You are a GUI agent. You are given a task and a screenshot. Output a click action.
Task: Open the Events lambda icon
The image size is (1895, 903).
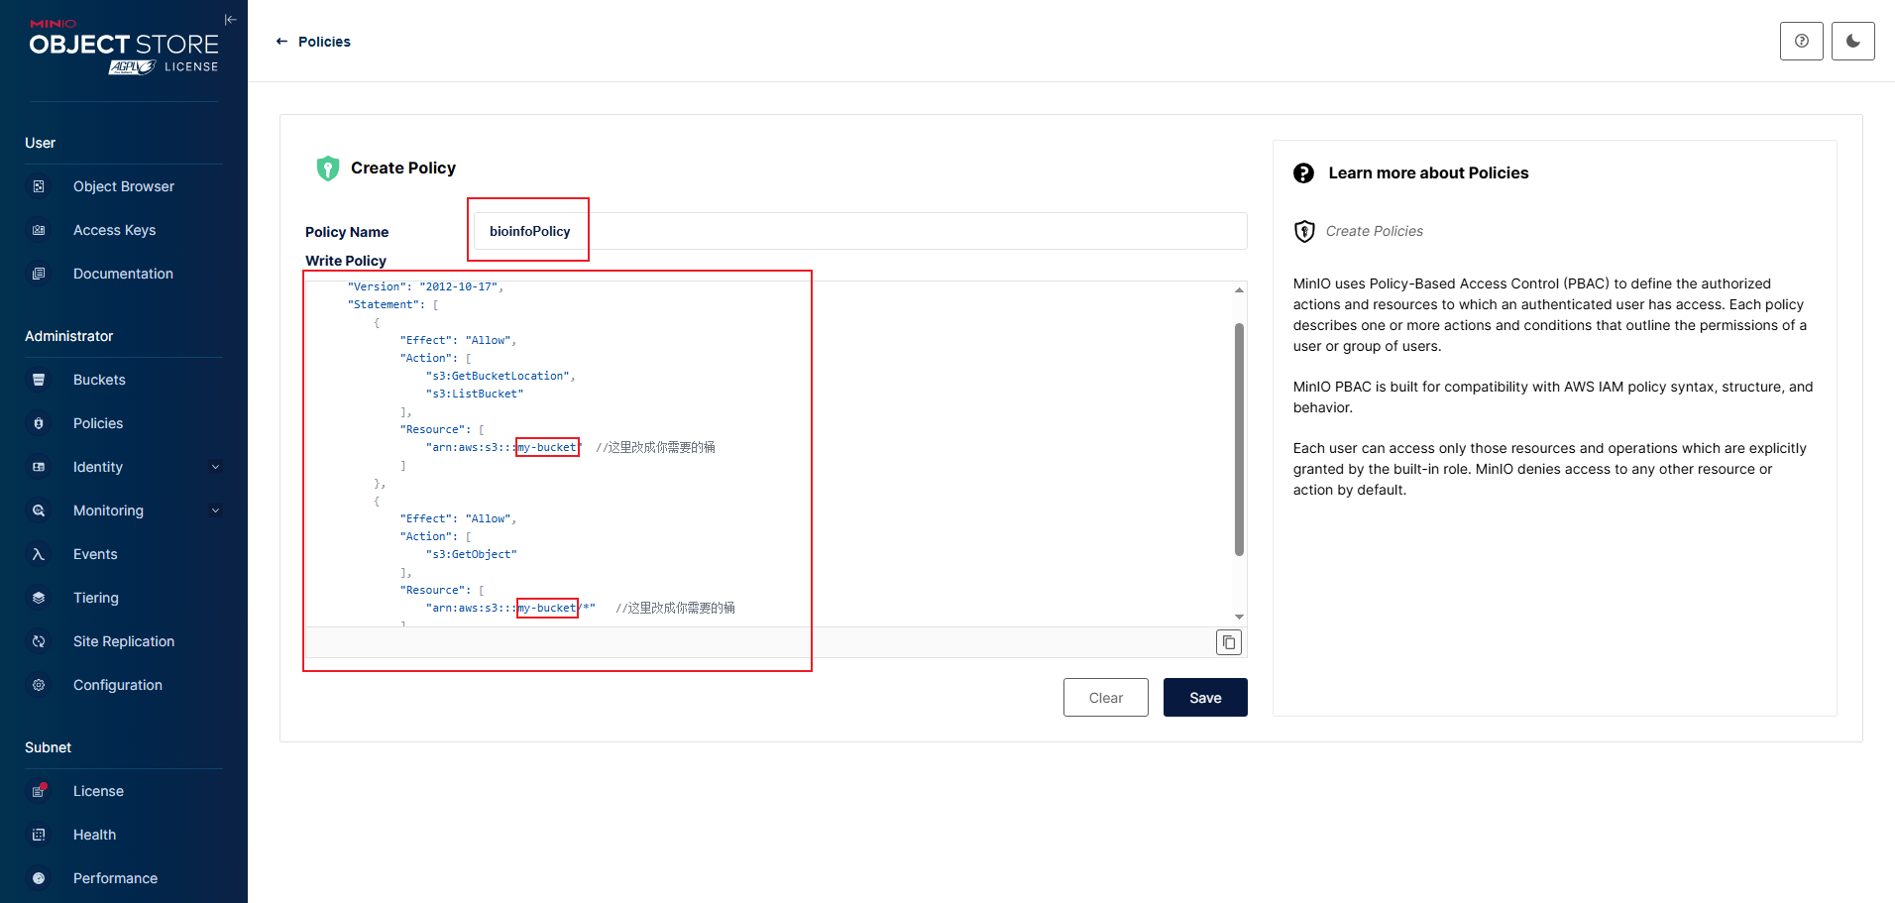pos(39,554)
